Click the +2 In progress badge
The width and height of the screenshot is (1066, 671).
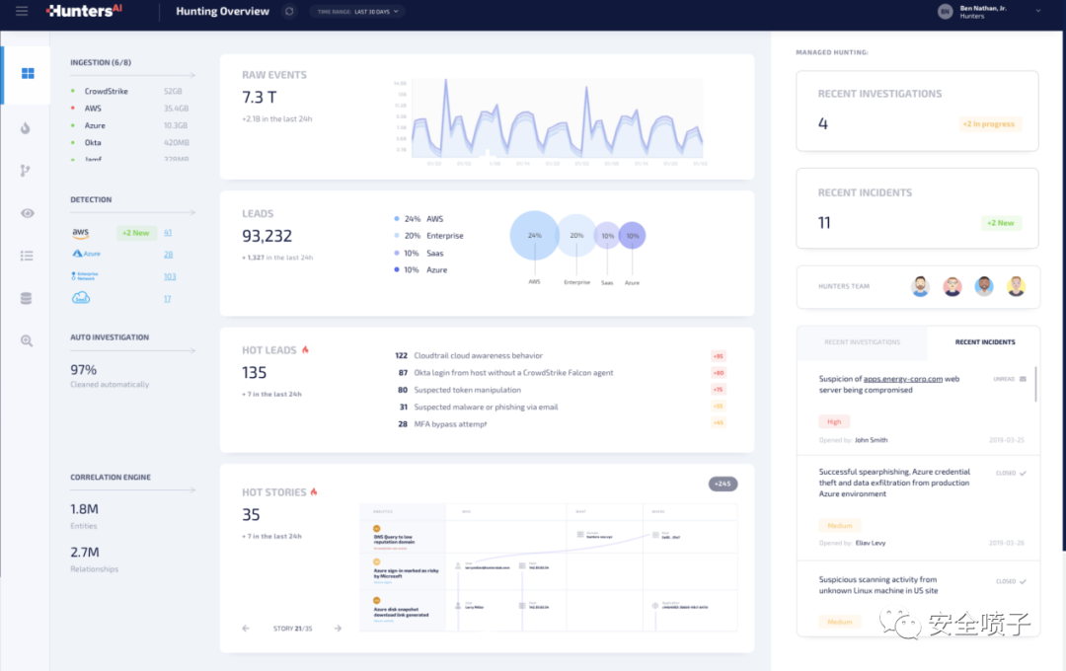pyautogui.click(x=988, y=123)
